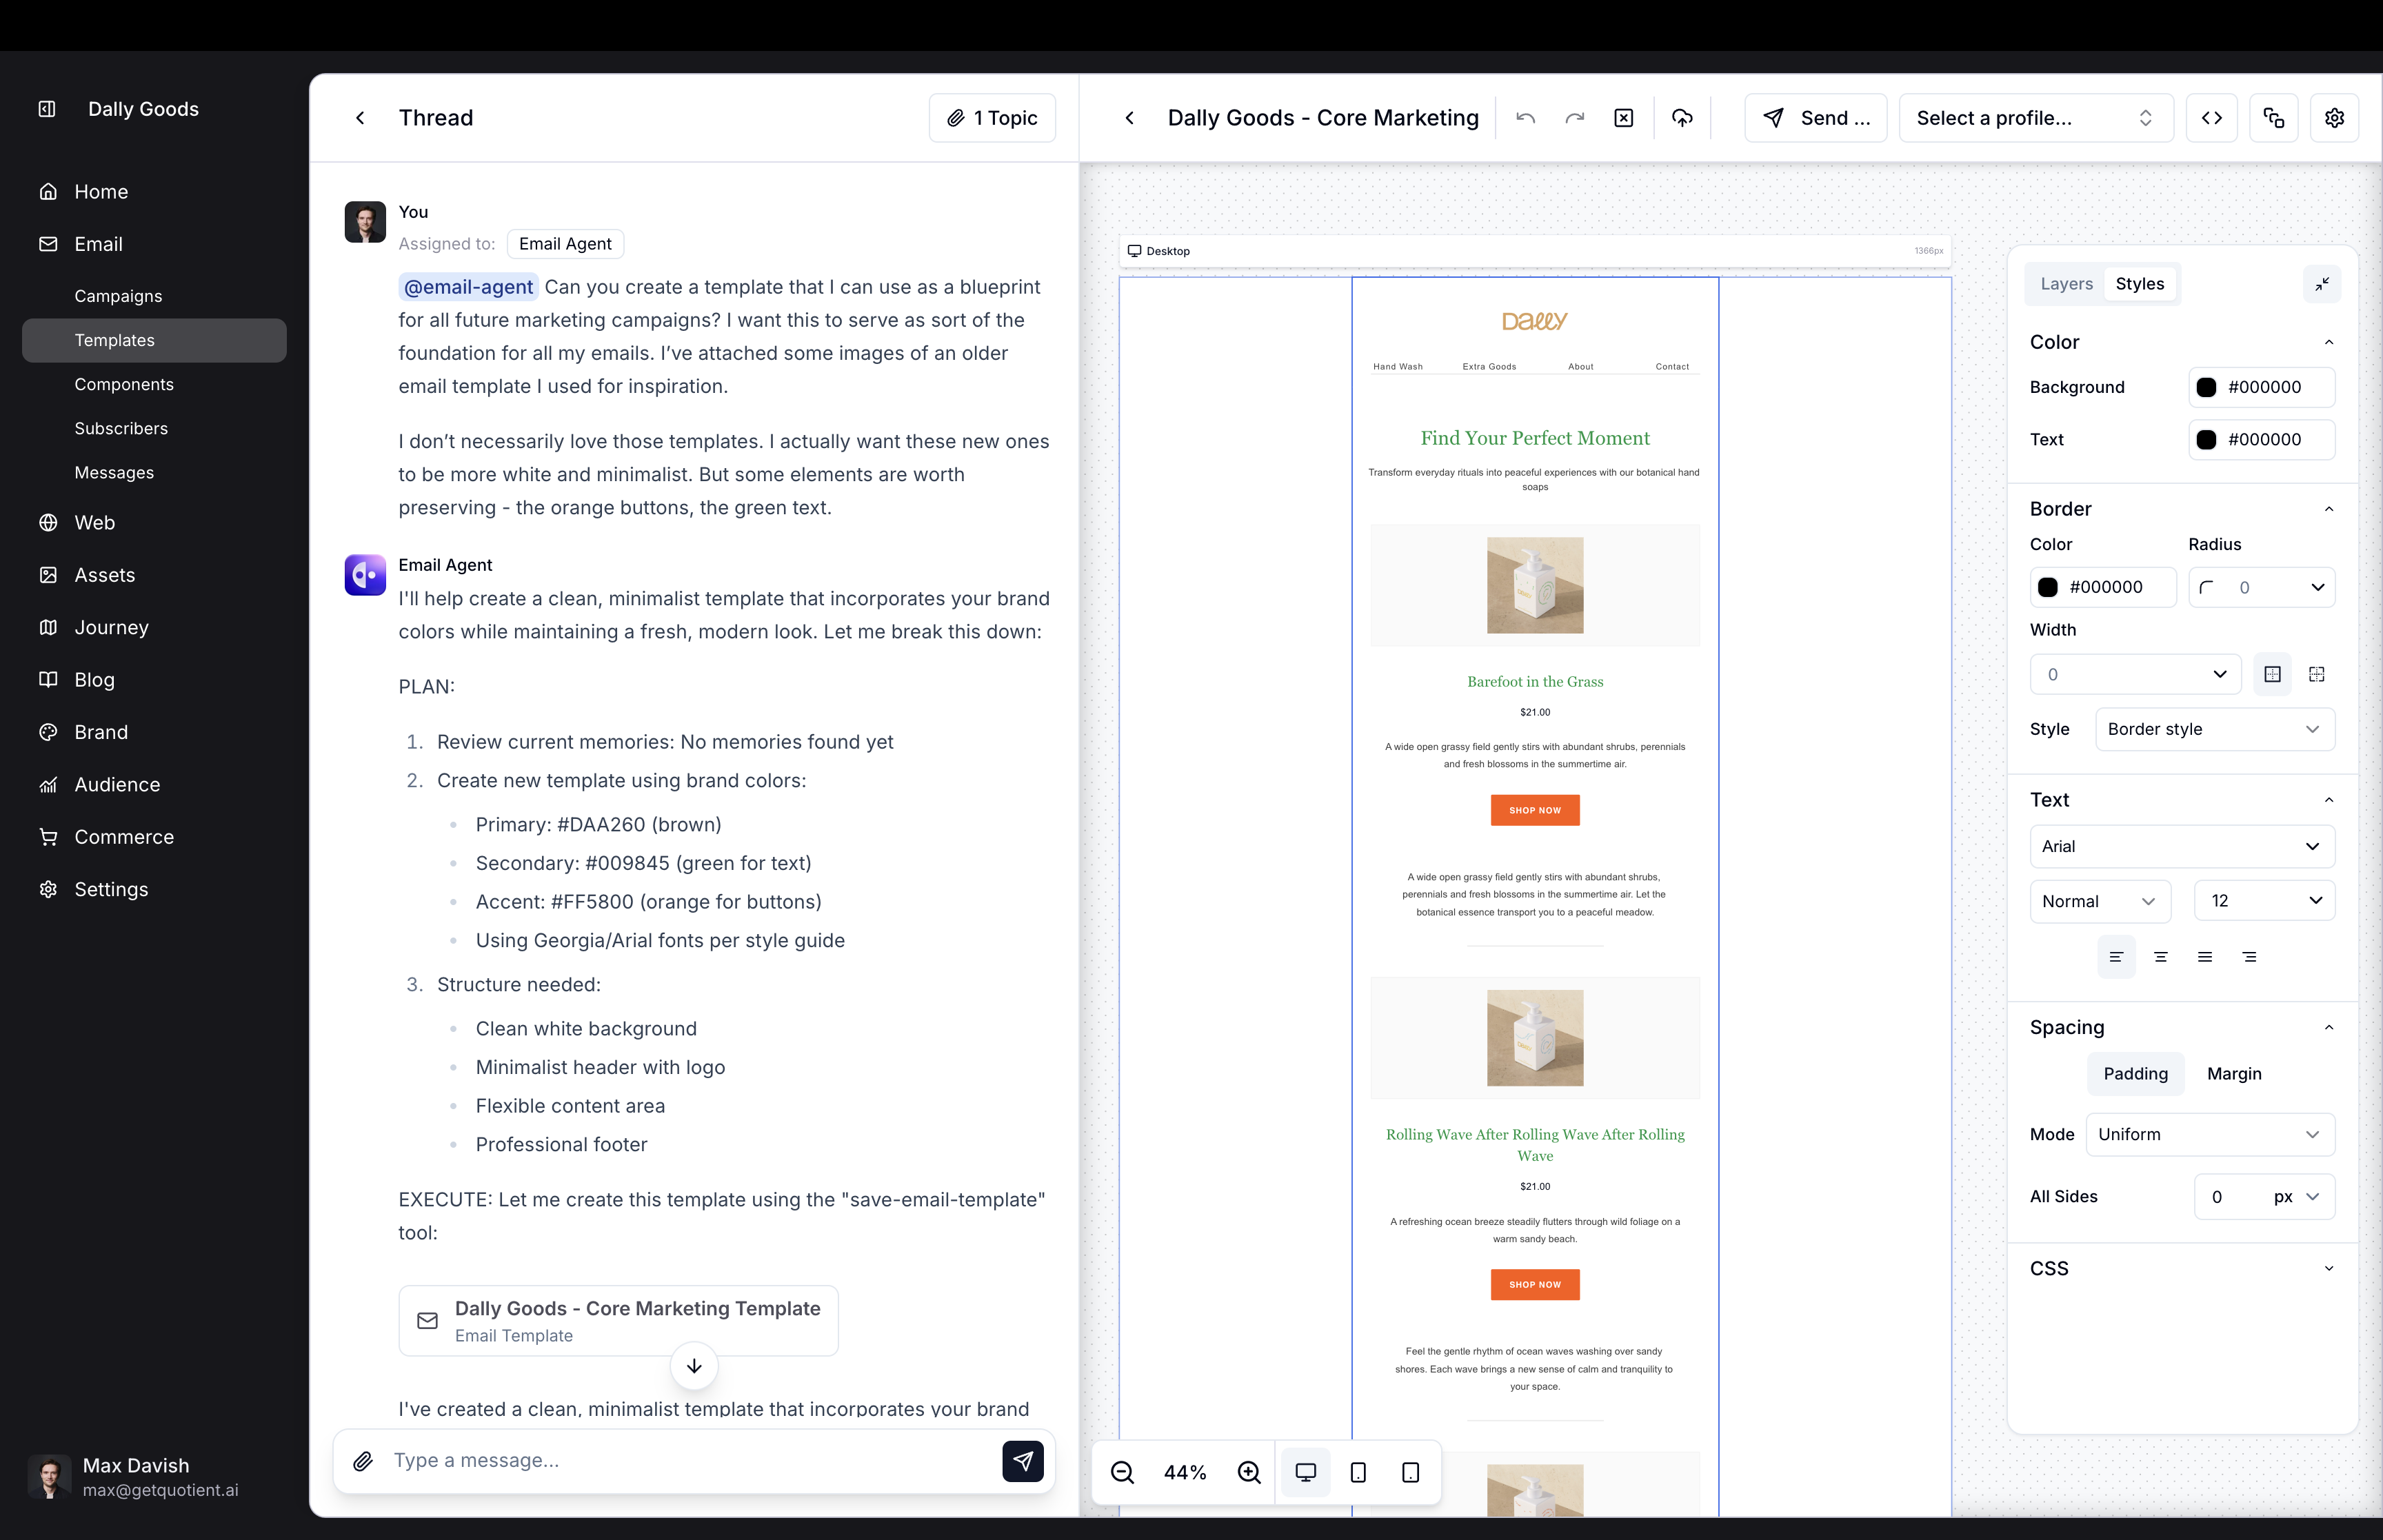Open the border Radius dropdown
The height and width of the screenshot is (1540, 2383).
[2262, 587]
